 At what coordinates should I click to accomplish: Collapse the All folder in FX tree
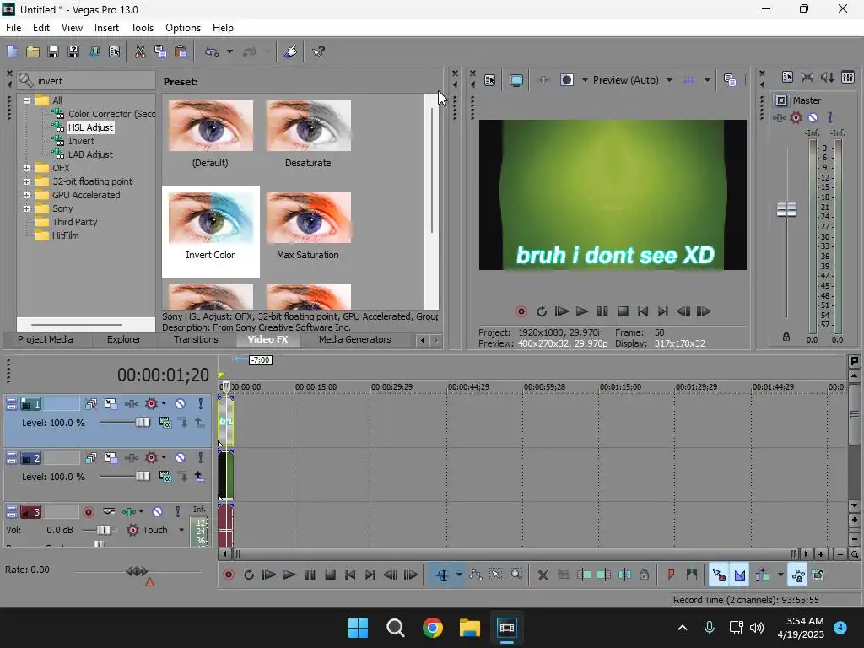pos(26,100)
